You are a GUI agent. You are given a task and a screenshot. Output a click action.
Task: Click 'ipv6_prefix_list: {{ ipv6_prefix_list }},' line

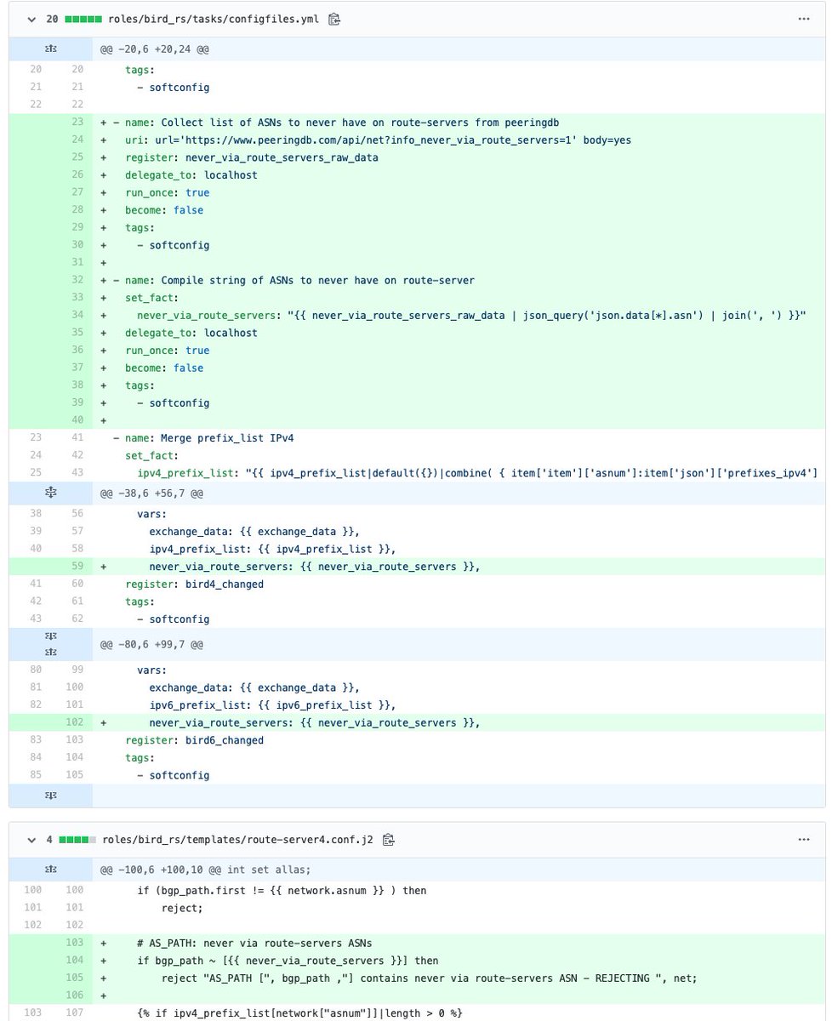272,705
